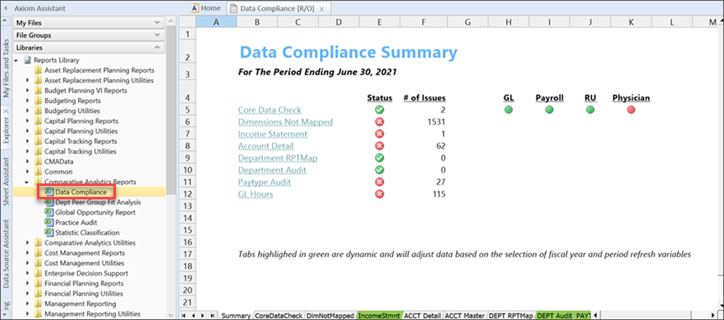This screenshot has width=724, height=320.
Task: Switch to the DEPT RPTMap sheet tab
Action: tap(512, 316)
